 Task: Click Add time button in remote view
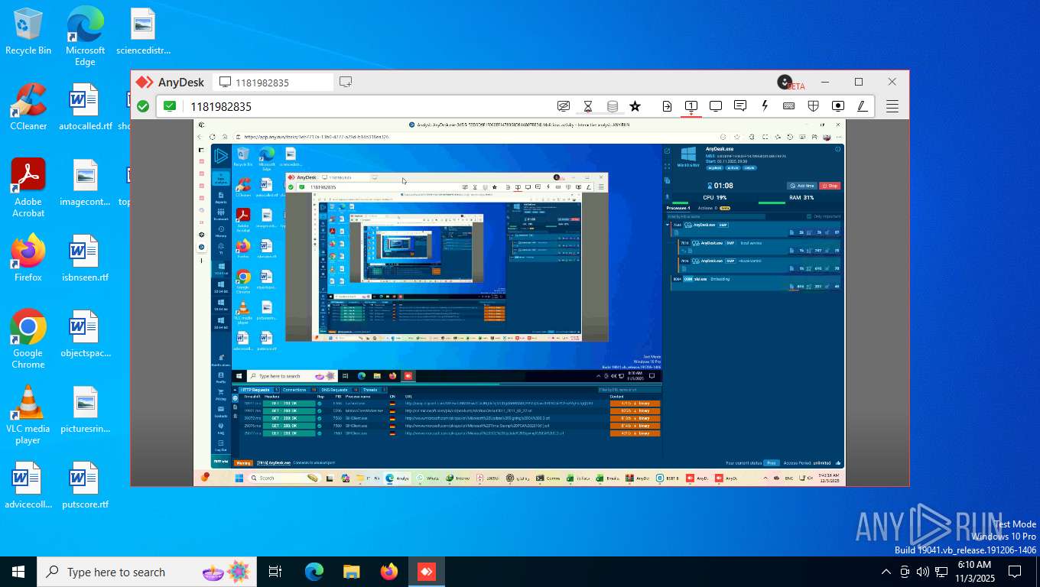pos(802,186)
